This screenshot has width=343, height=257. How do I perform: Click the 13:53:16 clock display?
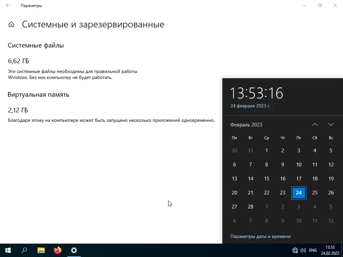(x=256, y=93)
